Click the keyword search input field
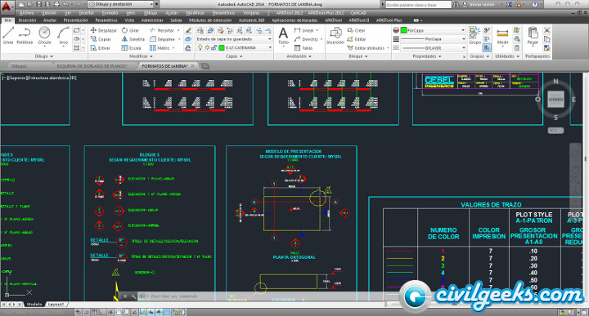 click(418, 5)
